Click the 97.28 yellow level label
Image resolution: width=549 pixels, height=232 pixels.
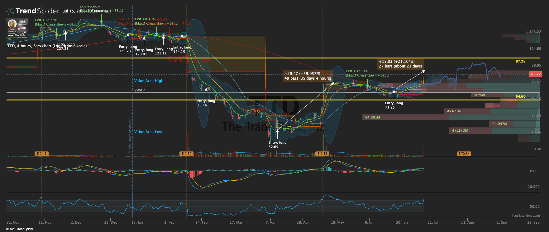(520, 61)
